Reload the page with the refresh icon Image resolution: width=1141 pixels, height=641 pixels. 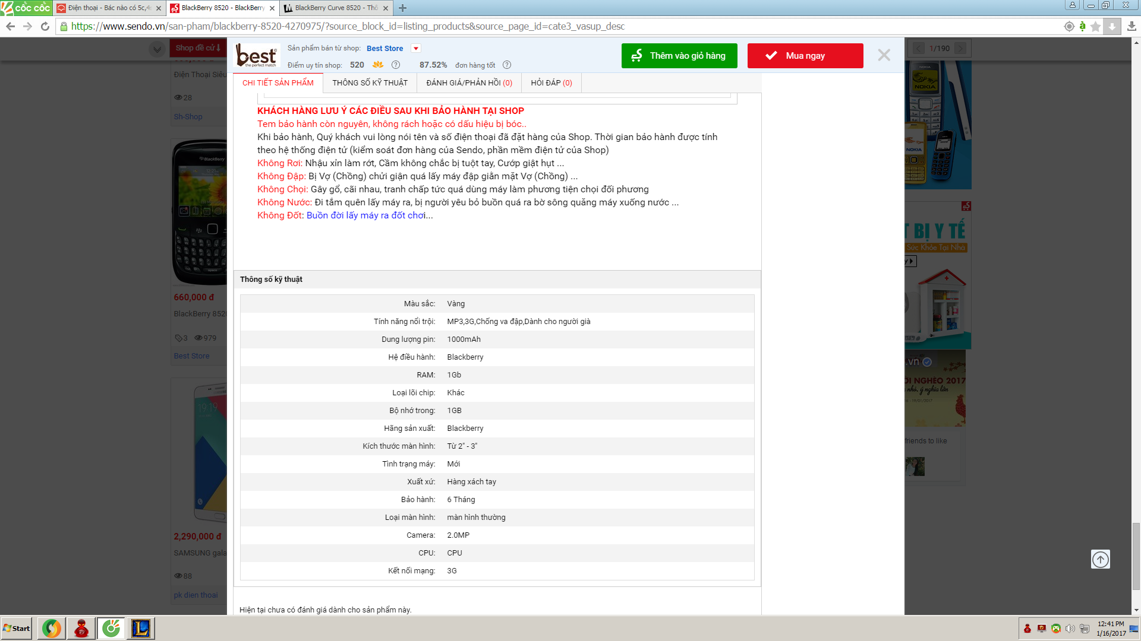tap(45, 26)
